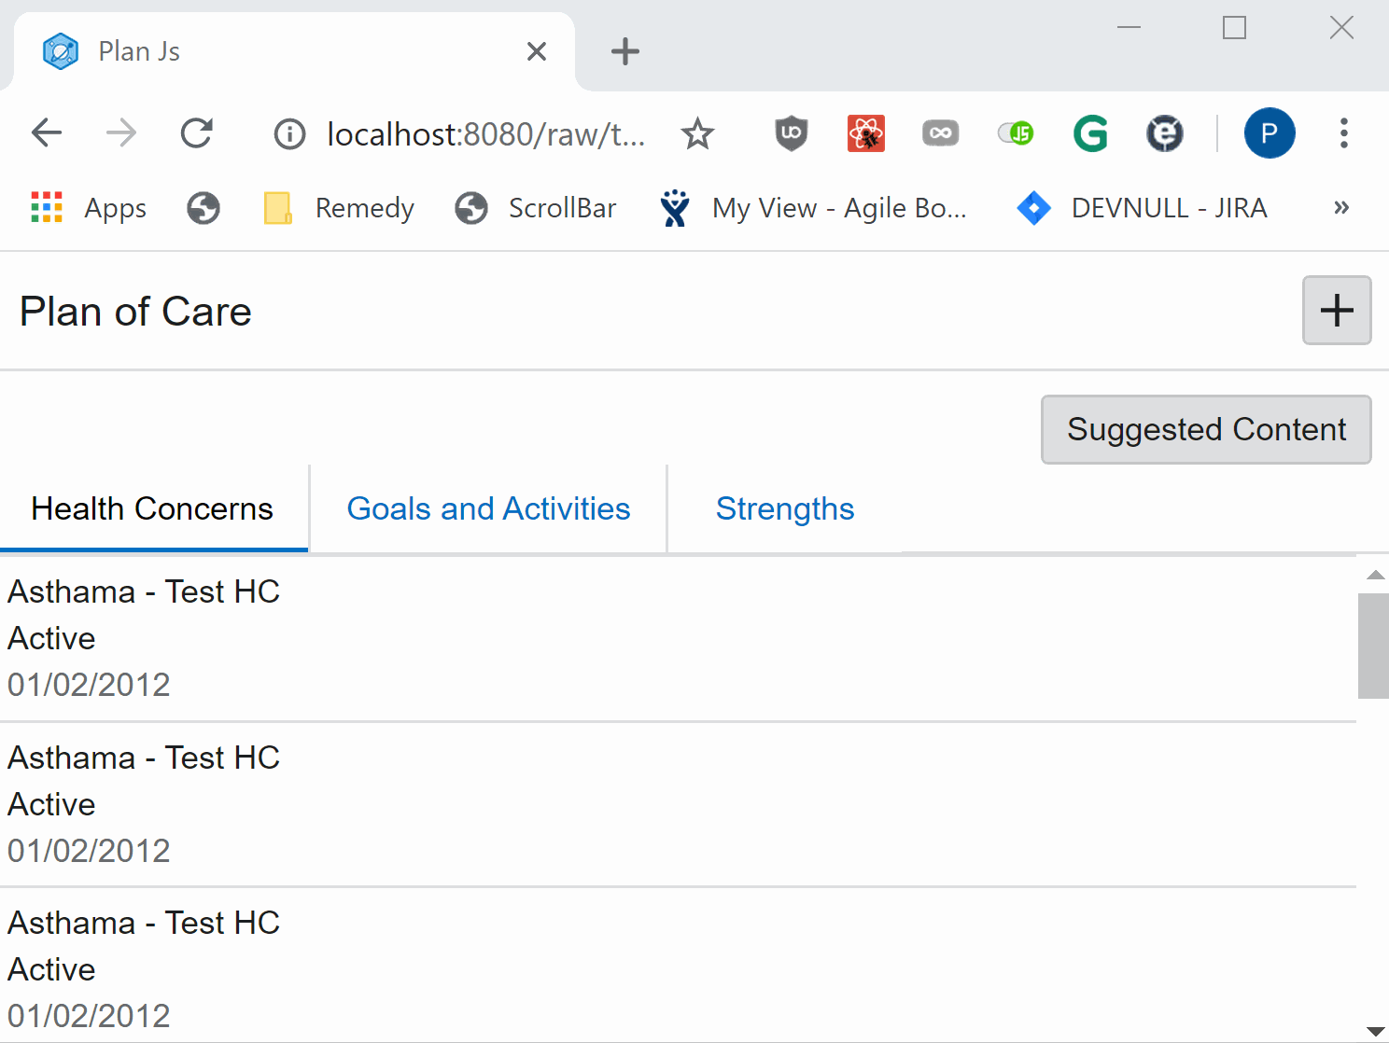Click the add plus button in Plan of Care
The image size is (1389, 1043).
click(x=1336, y=311)
